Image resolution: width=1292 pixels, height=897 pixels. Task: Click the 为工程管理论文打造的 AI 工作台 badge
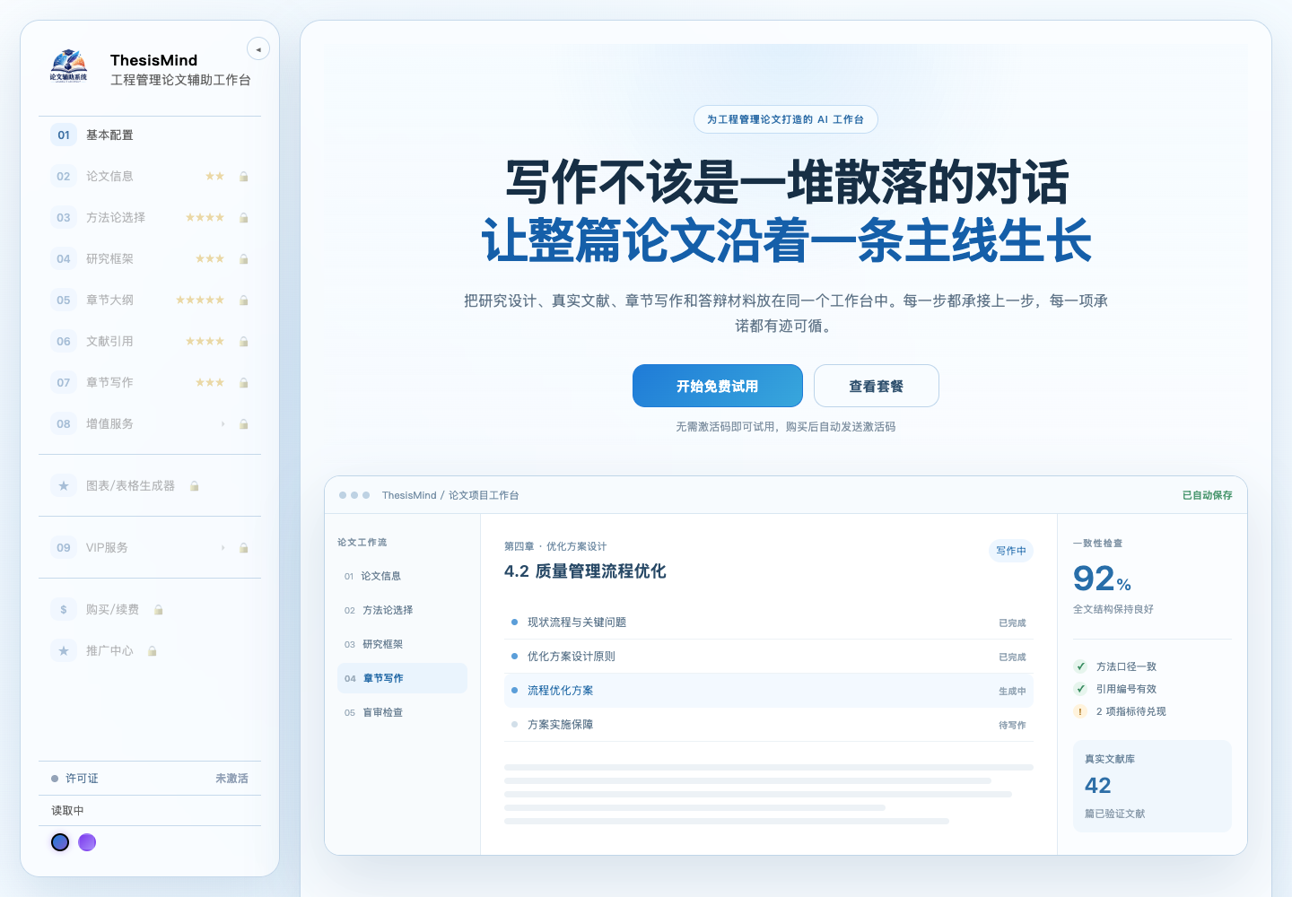786,119
